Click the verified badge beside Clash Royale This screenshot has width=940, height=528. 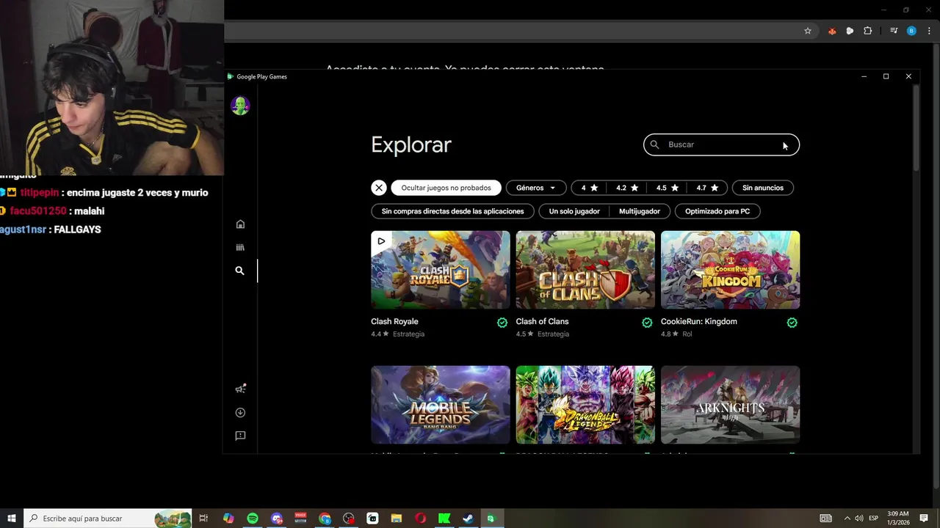[x=502, y=323]
